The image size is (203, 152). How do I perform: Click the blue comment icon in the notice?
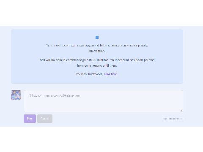tap(97, 38)
